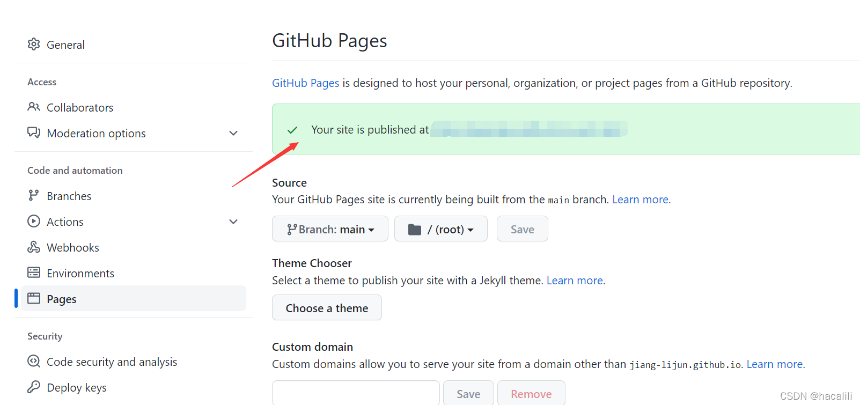Image resolution: width=860 pixels, height=405 pixels.
Task: Click the Pages browser icon
Action: tap(34, 298)
